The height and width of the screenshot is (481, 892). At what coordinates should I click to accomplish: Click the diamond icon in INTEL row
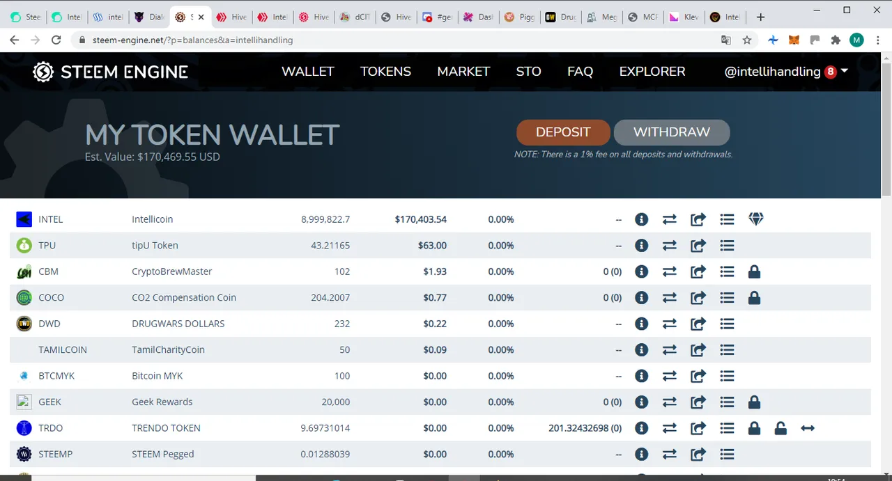pyautogui.click(x=756, y=219)
